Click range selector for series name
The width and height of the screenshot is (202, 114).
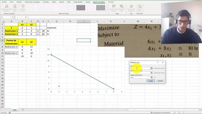tap(151, 68)
